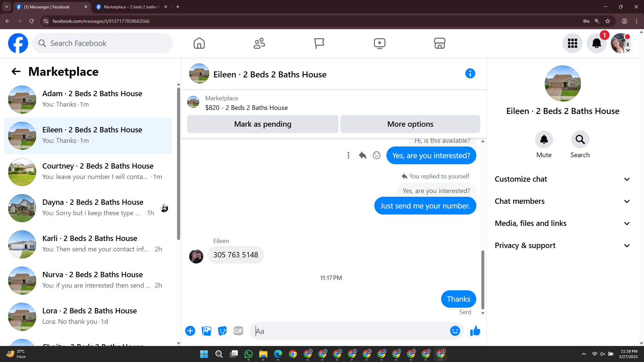Click Mark as pending button

263,124
